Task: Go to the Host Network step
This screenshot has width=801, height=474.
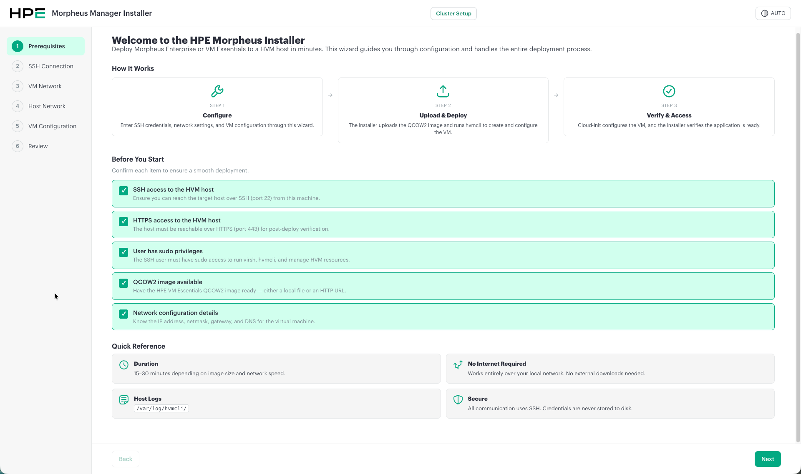Action: click(47, 106)
